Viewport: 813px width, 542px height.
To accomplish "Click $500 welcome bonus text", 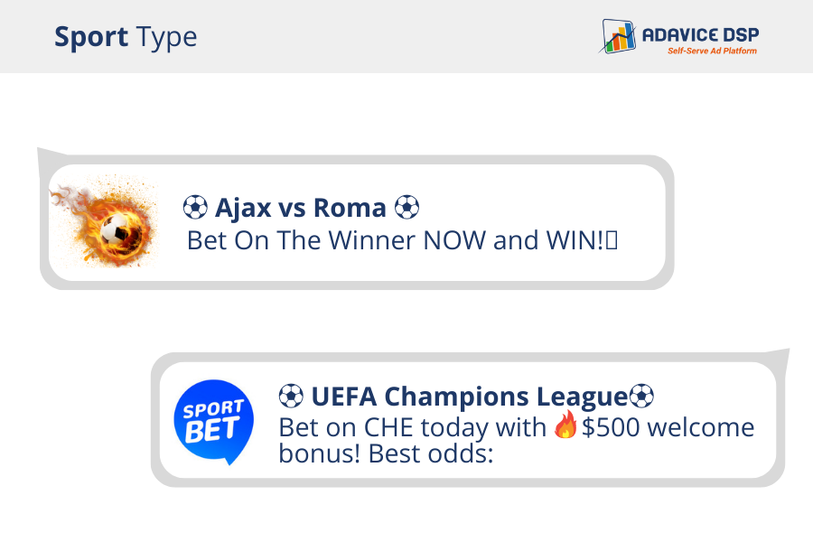I will (668, 427).
